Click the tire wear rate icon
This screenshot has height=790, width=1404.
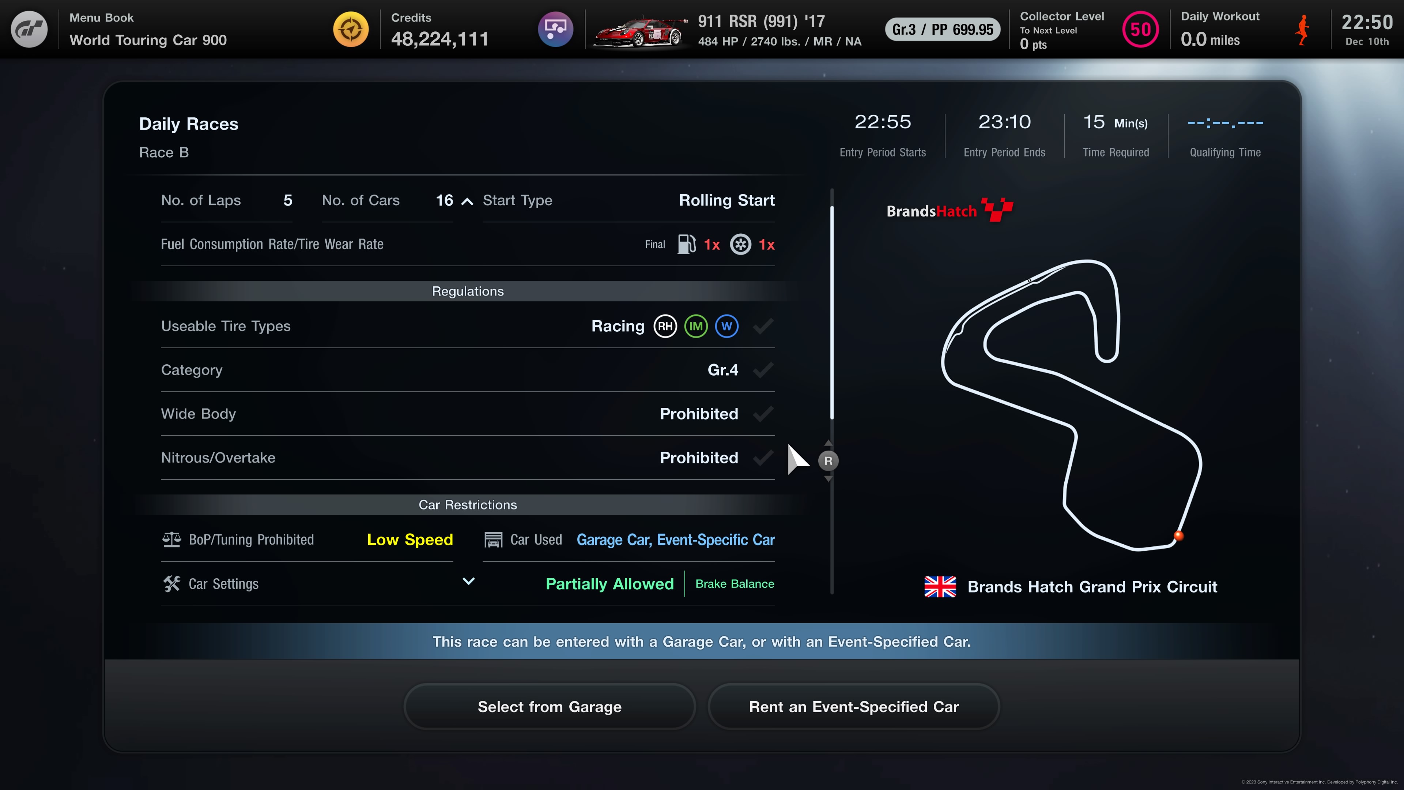(740, 244)
